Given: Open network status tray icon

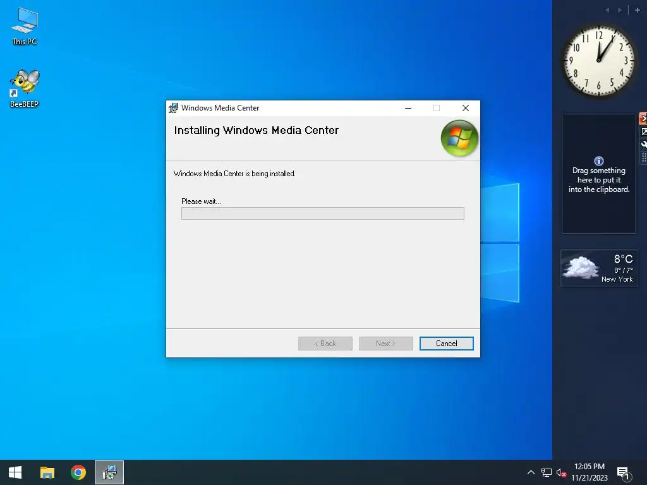Looking at the screenshot, I should (547, 472).
